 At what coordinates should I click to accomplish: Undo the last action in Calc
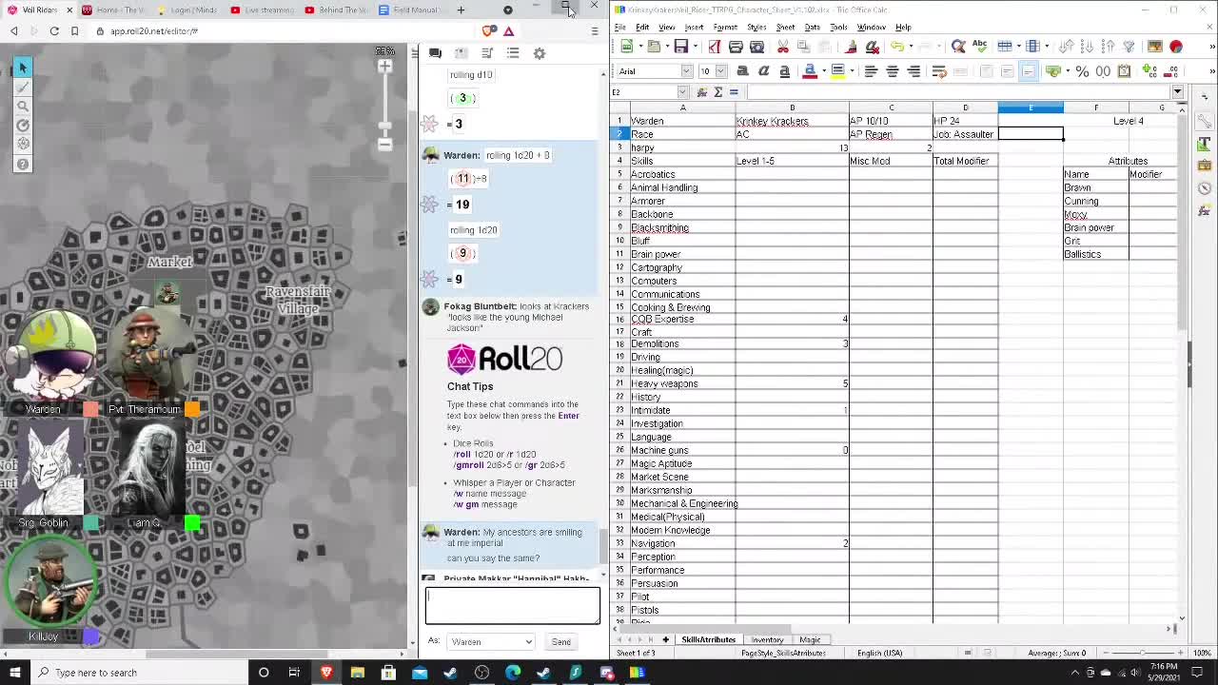(896, 47)
